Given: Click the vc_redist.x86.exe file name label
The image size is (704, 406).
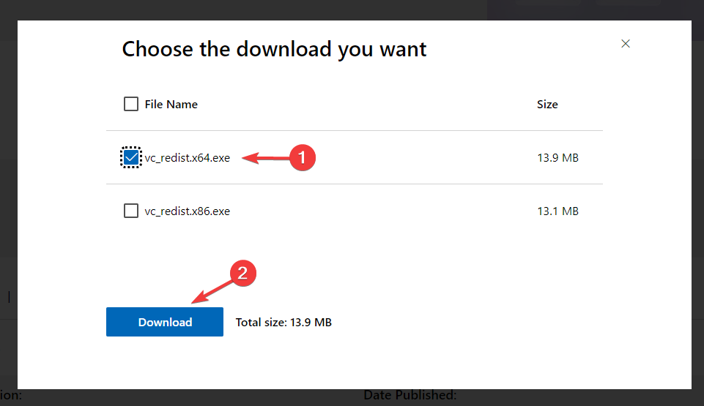Looking at the screenshot, I should pos(188,211).
